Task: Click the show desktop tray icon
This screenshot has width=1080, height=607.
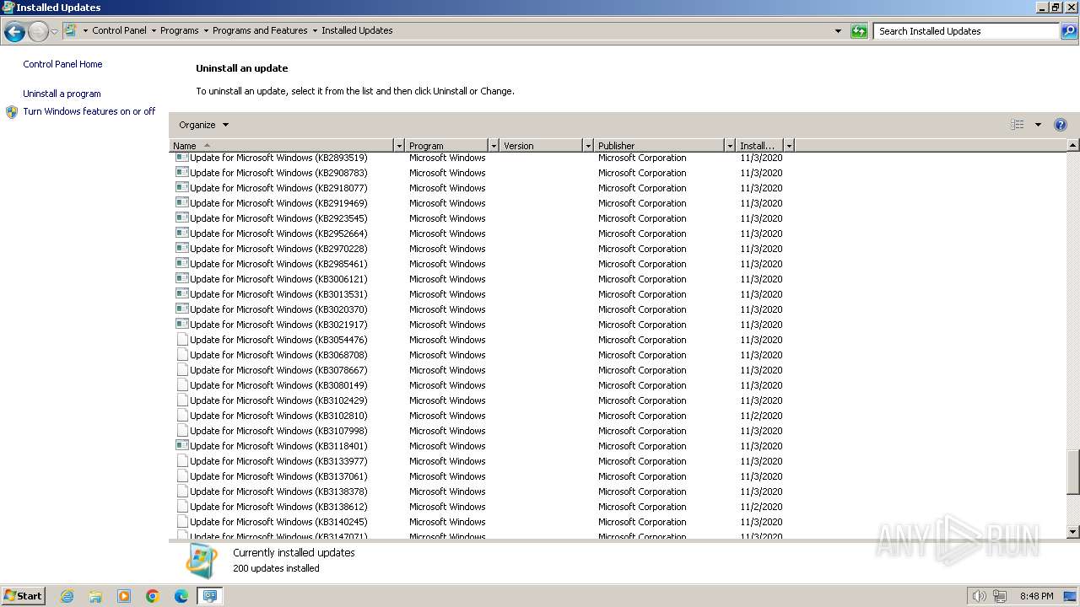Action: (1070, 596)
